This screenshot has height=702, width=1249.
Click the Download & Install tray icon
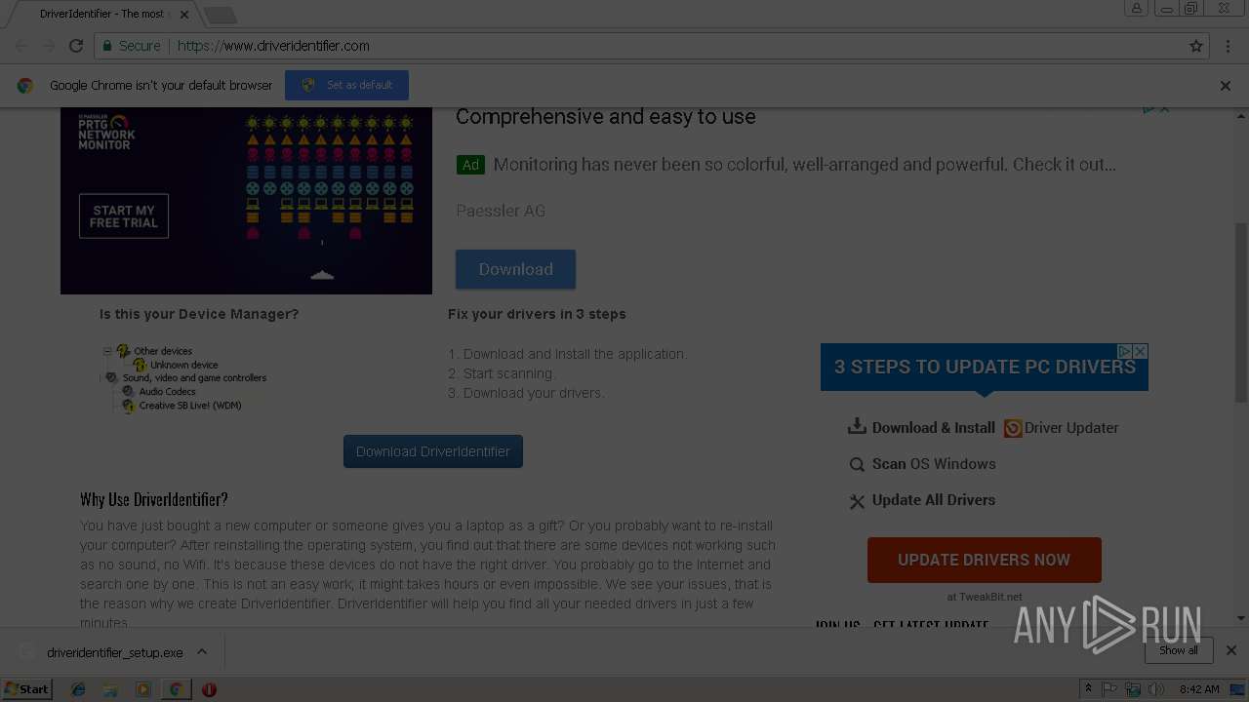857,426
